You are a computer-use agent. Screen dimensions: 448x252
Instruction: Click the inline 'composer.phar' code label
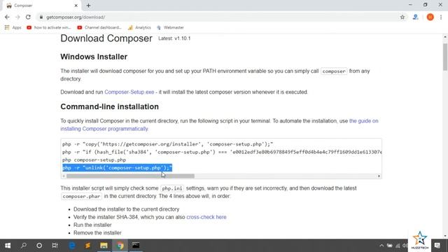tap(81, 196)
